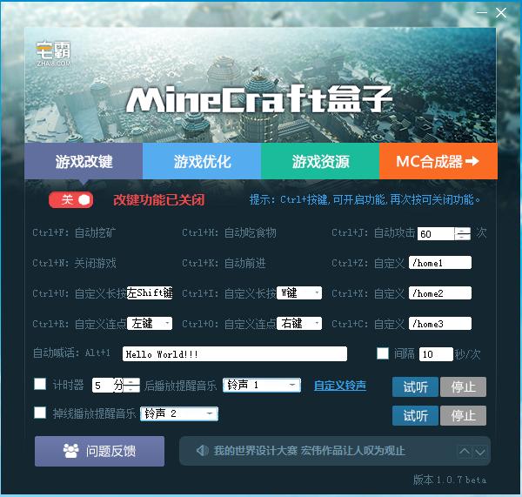Toggle the 改键 function switch on
Image resolution: width=522 pixels, height=497 pixels.
pos(71,200)
